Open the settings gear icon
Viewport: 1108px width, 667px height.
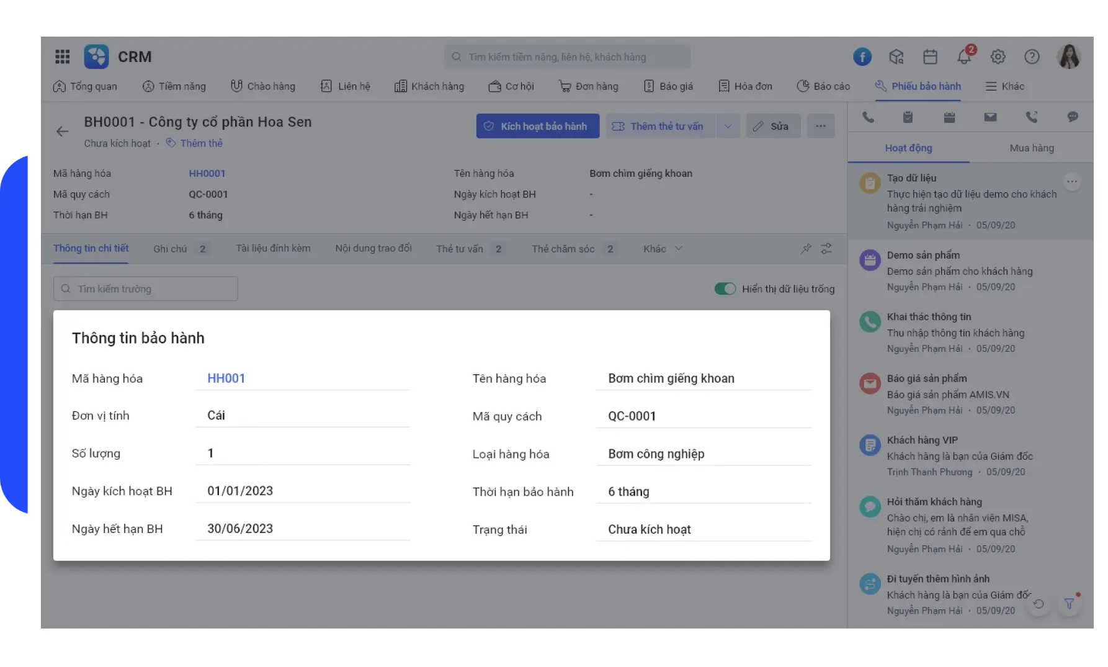(998, 56)
